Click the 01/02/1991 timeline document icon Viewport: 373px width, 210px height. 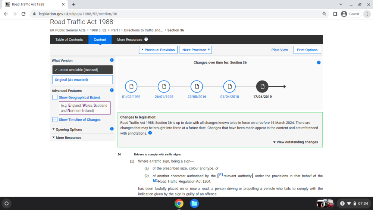(x=131, y=86)
